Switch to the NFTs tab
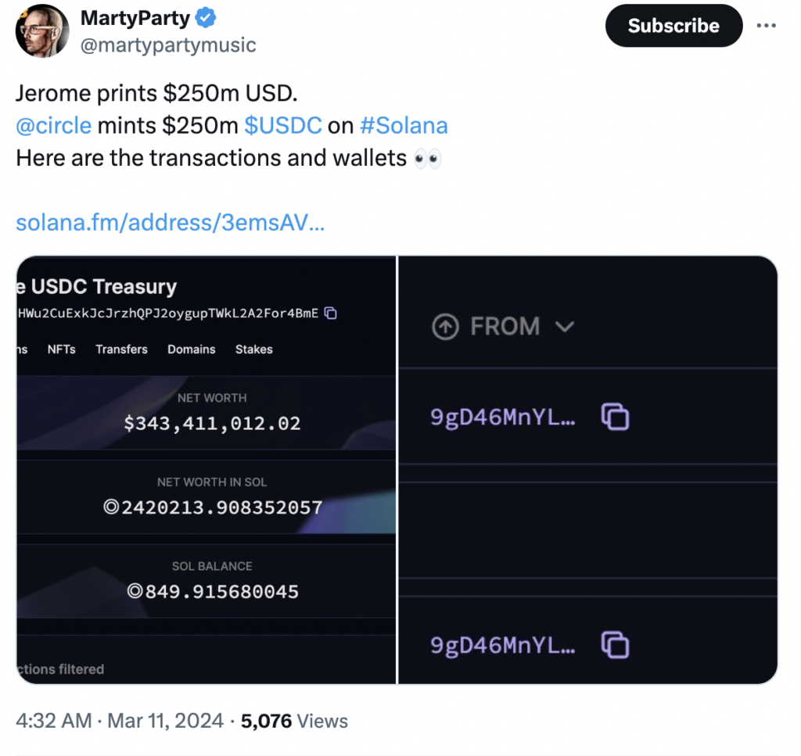801x756 pixels. coord(61,349)
